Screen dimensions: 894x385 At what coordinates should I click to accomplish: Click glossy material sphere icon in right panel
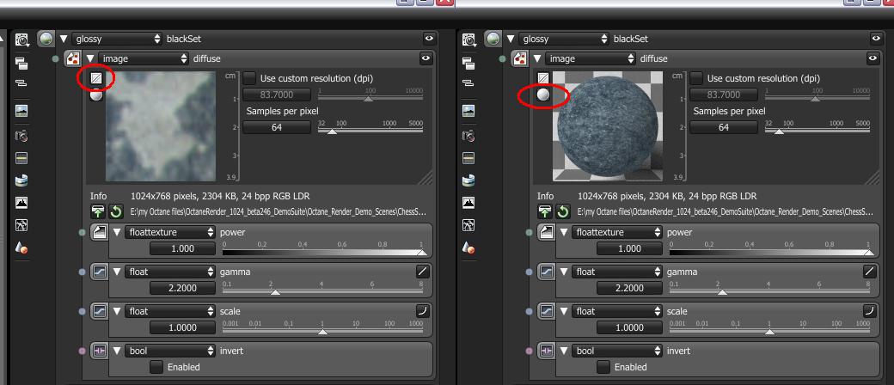tap(493, 39)
